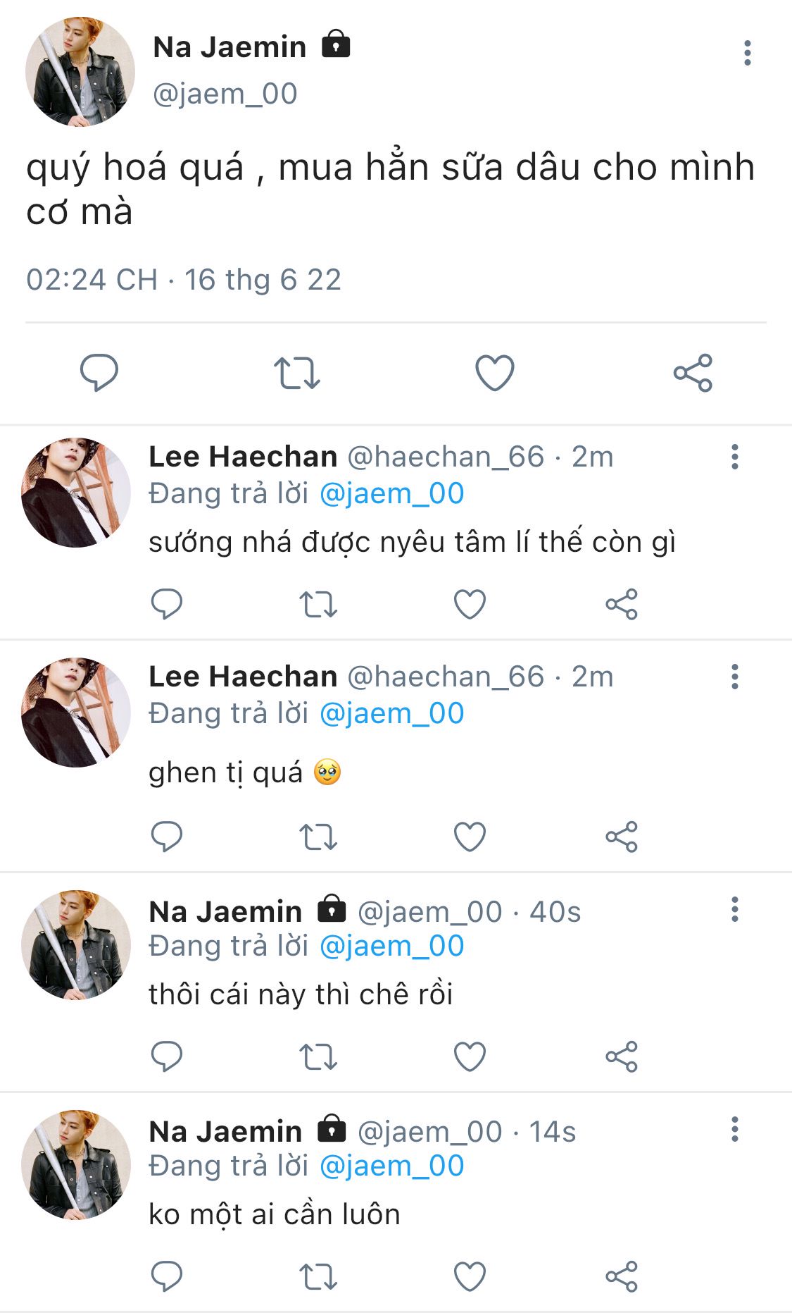
Task: Open Lee Haechan's avatar on first reply
Action: 76,492
